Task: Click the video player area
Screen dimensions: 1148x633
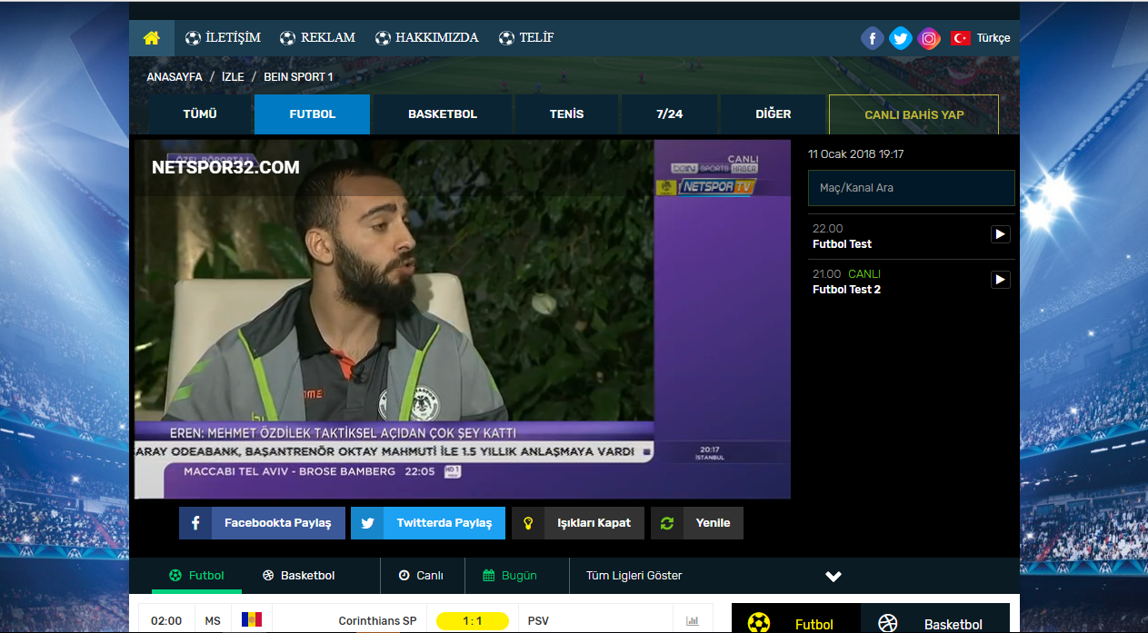Action: click(463, 319)
